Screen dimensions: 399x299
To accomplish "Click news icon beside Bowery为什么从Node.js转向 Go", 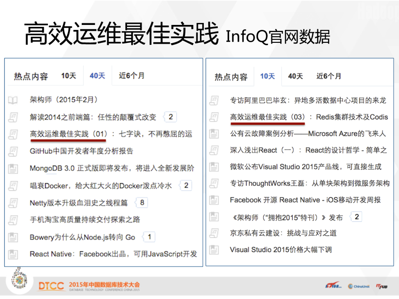I will coord(13,237).
